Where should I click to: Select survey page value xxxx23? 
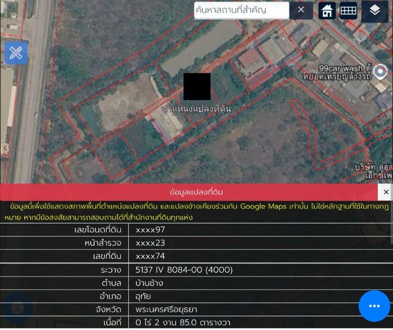pos(150,243)
